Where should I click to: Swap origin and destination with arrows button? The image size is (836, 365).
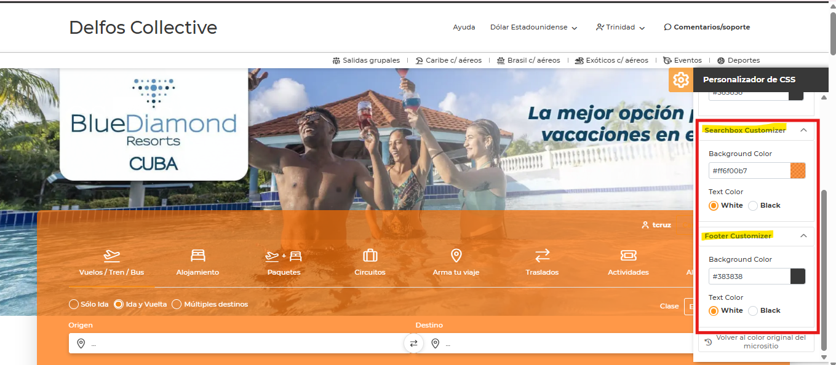[413, 343]
